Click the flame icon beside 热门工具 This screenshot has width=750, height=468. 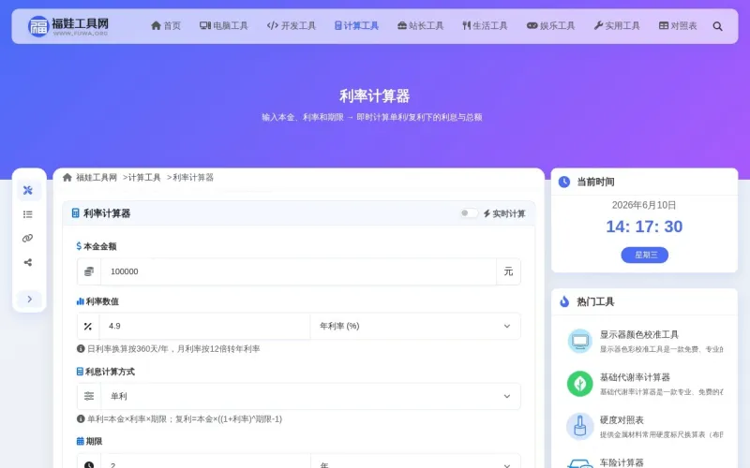564,301
